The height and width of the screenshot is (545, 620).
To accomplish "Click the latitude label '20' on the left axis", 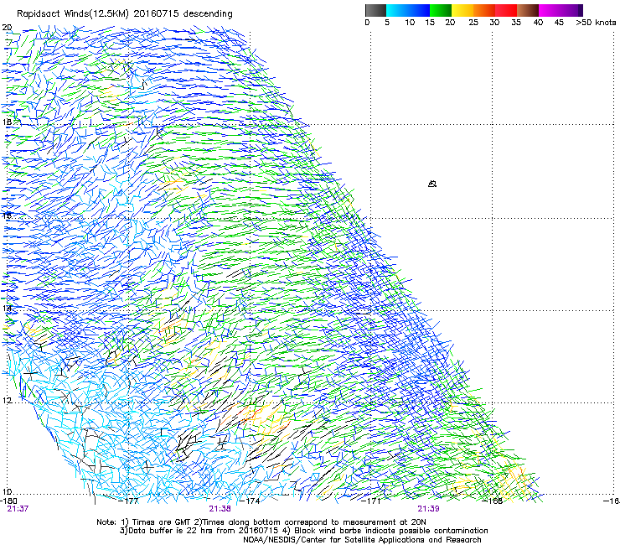I will (x=7, y=28).
